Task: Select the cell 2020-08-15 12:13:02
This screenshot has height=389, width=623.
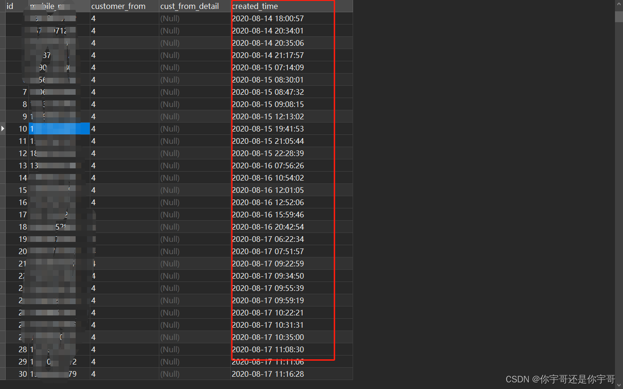Action: coord(292,116)
